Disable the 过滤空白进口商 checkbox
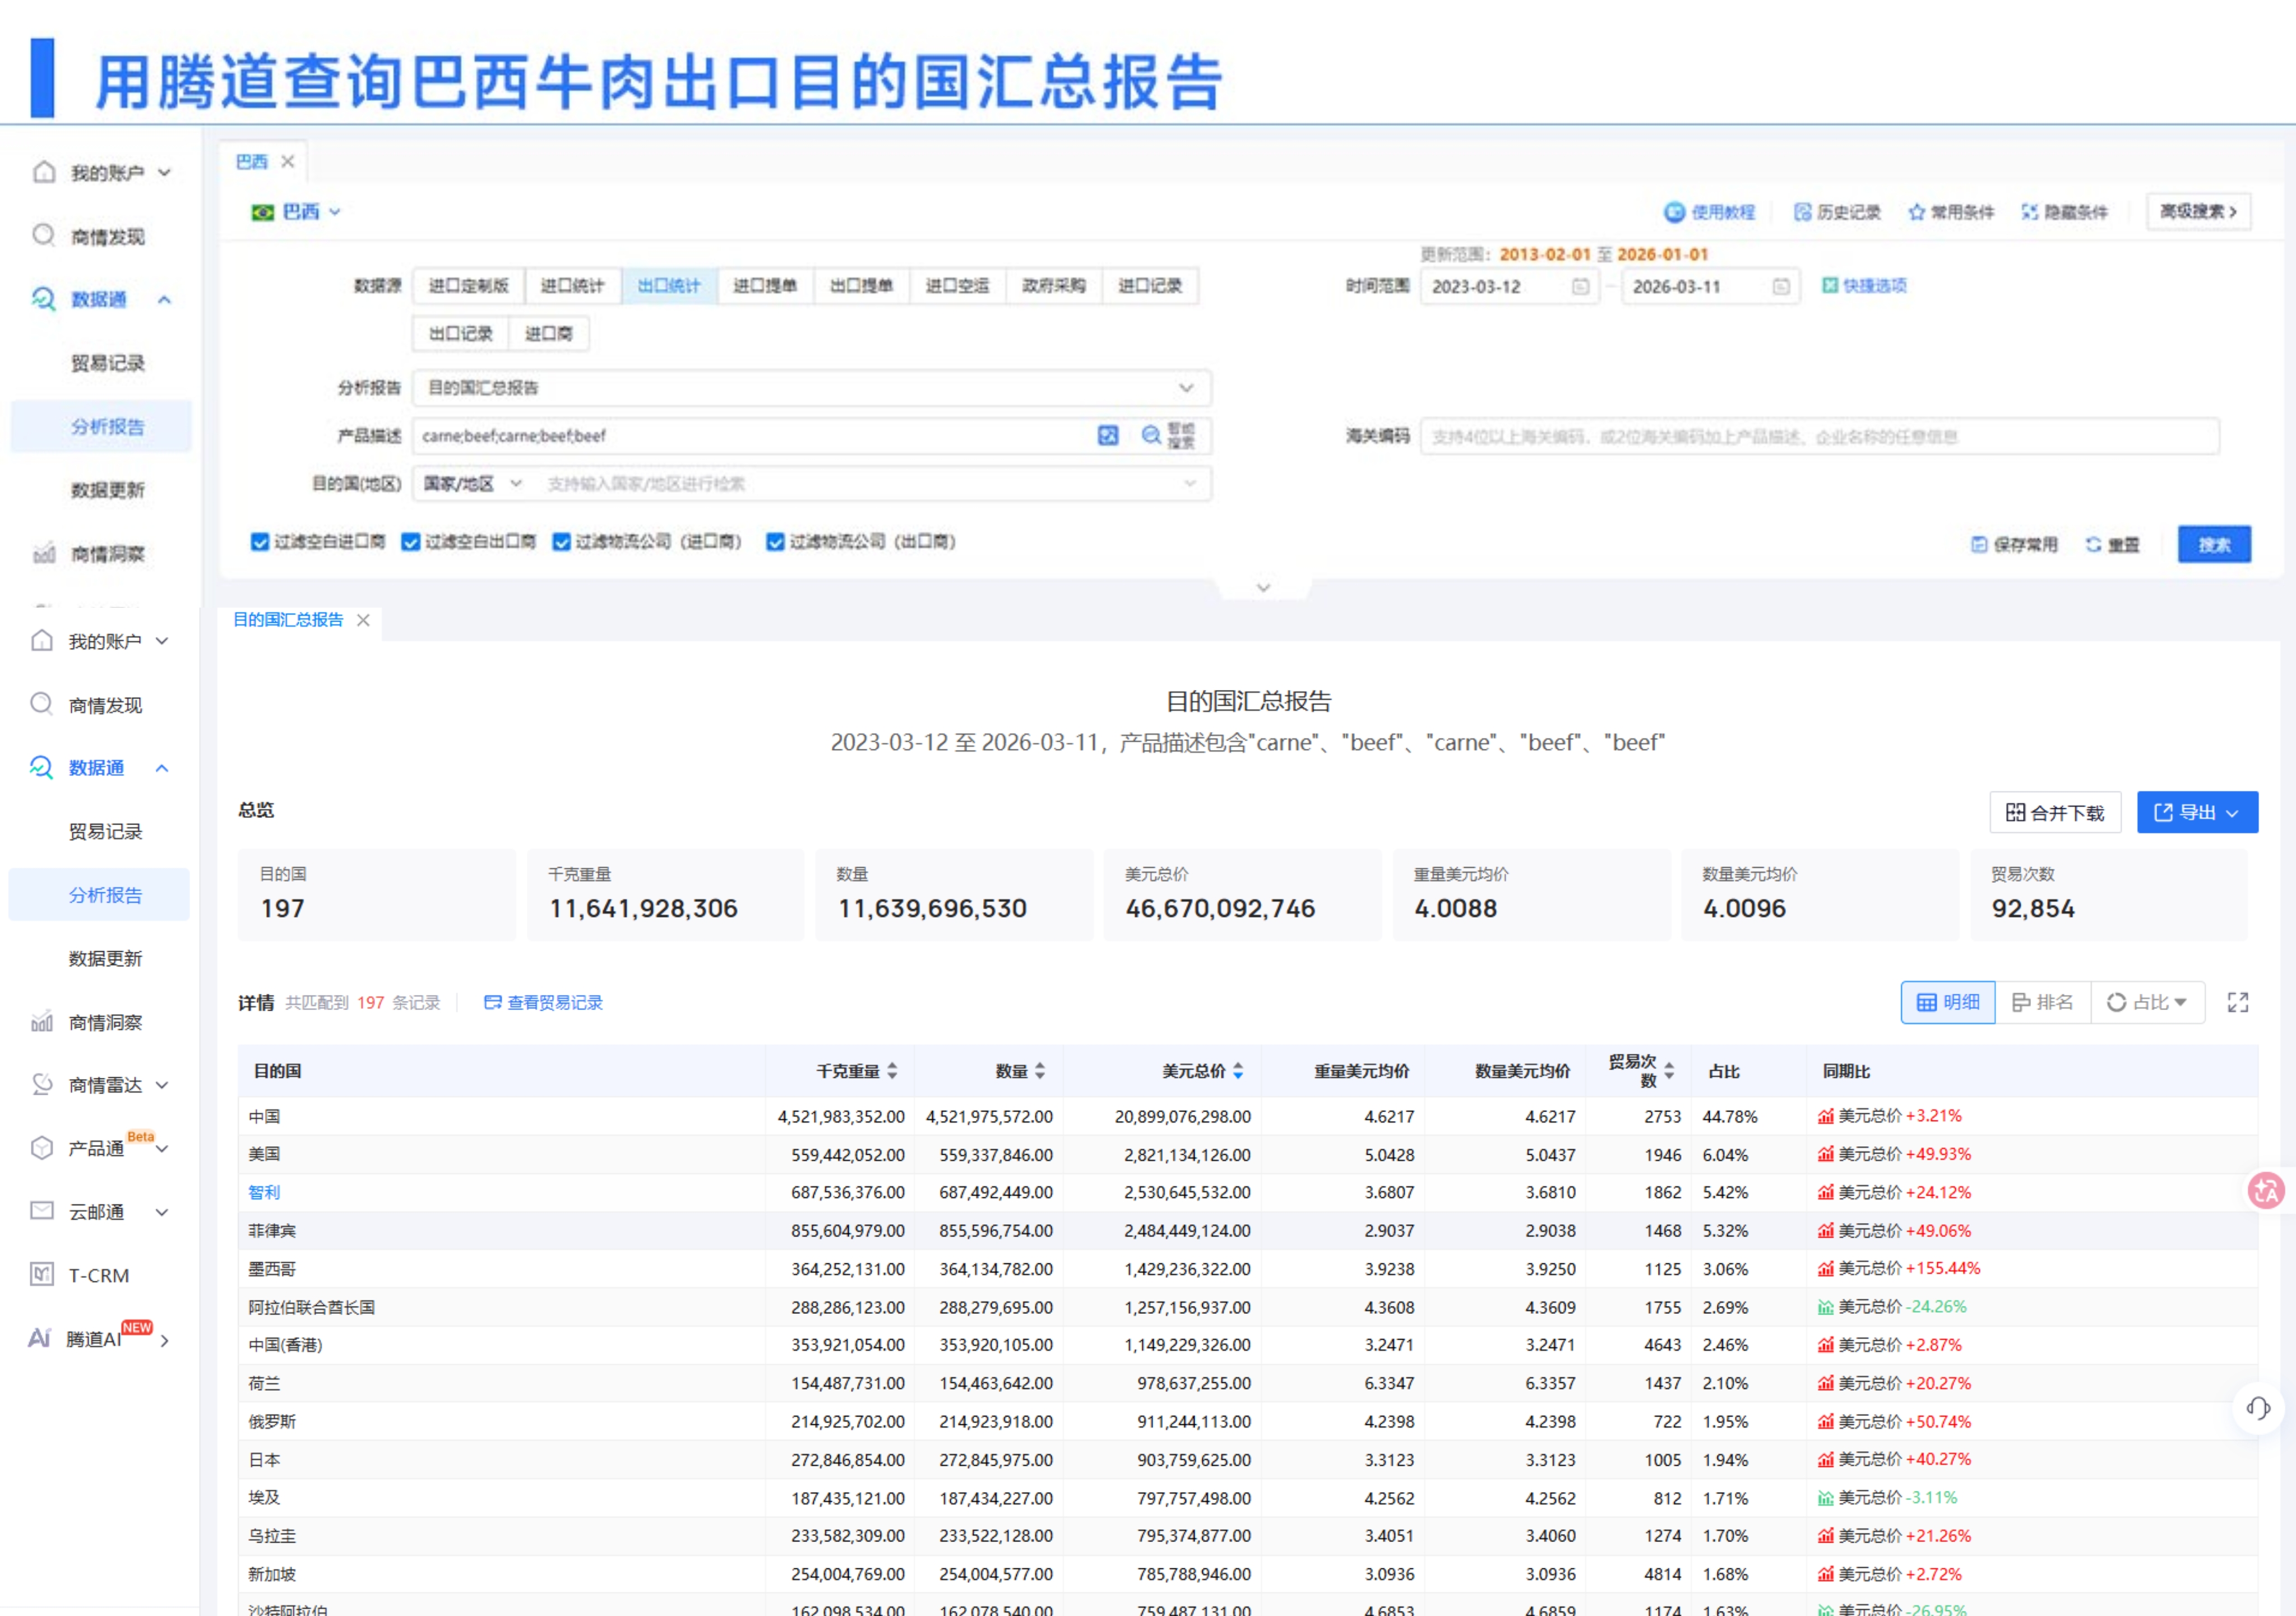 (260, 541)
